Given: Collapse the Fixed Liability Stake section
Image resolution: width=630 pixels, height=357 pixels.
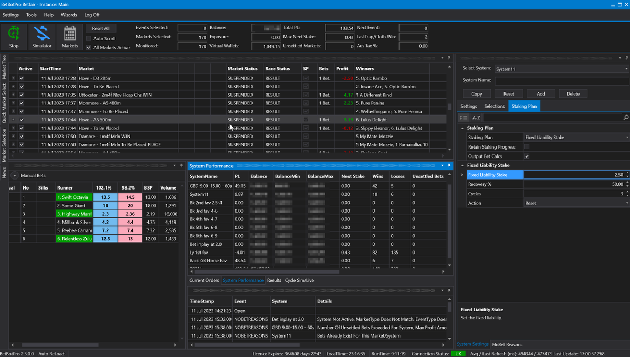Looking at the screenshot, I should tap(462, 165).
